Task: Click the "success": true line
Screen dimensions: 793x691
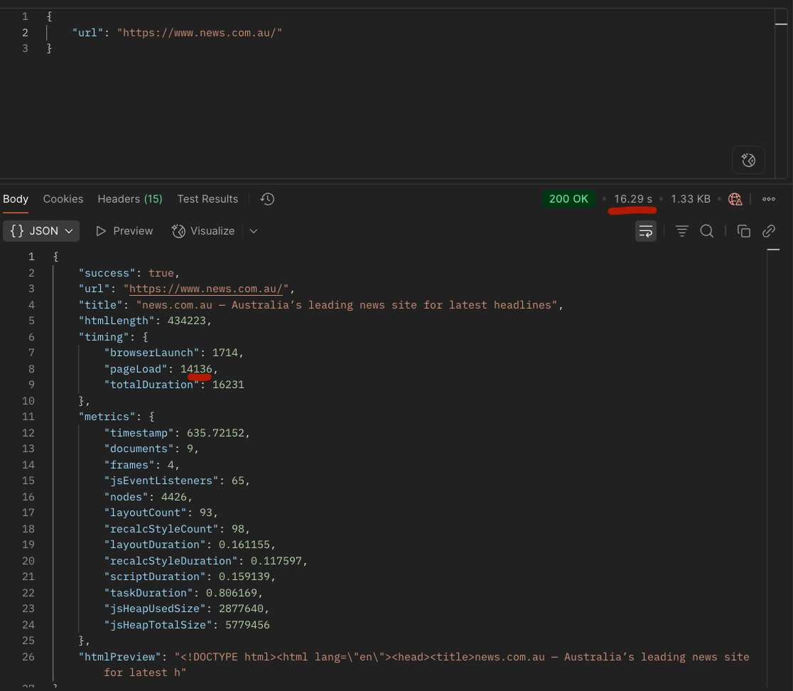Action: pyautogui.click(x=129, y=273)
